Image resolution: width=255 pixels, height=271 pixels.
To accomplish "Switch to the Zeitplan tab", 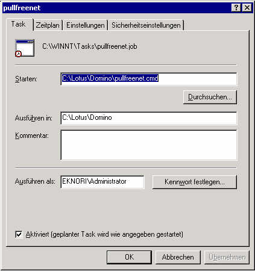I will [48, 25].
